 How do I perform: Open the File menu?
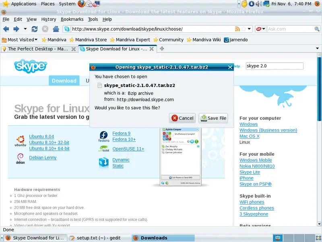[x=6, y=19]
